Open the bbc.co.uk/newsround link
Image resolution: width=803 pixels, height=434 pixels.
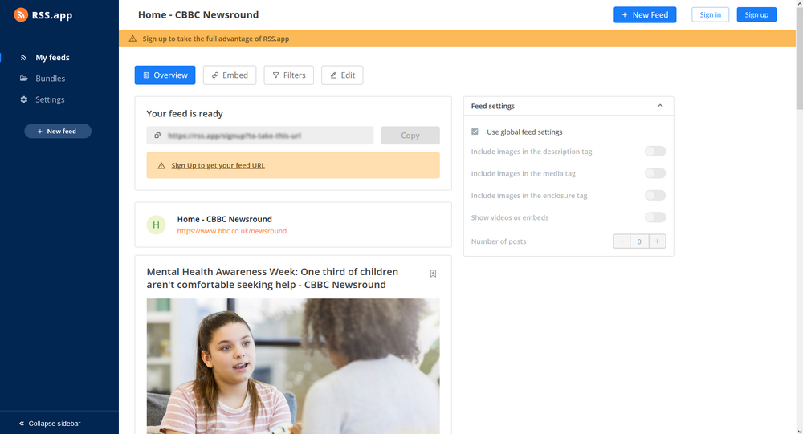click(x=232, y=231)
